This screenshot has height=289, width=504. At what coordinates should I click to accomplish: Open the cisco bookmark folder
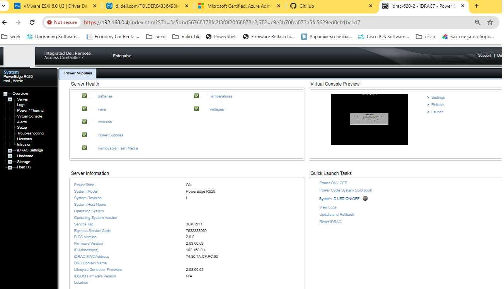426,37
